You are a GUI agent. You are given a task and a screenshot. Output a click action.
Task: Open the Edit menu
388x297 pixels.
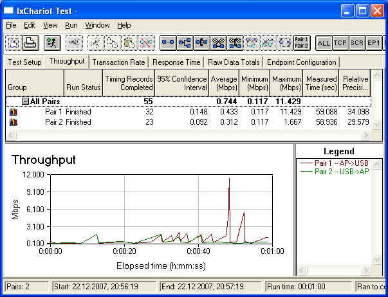pos(30,25)
